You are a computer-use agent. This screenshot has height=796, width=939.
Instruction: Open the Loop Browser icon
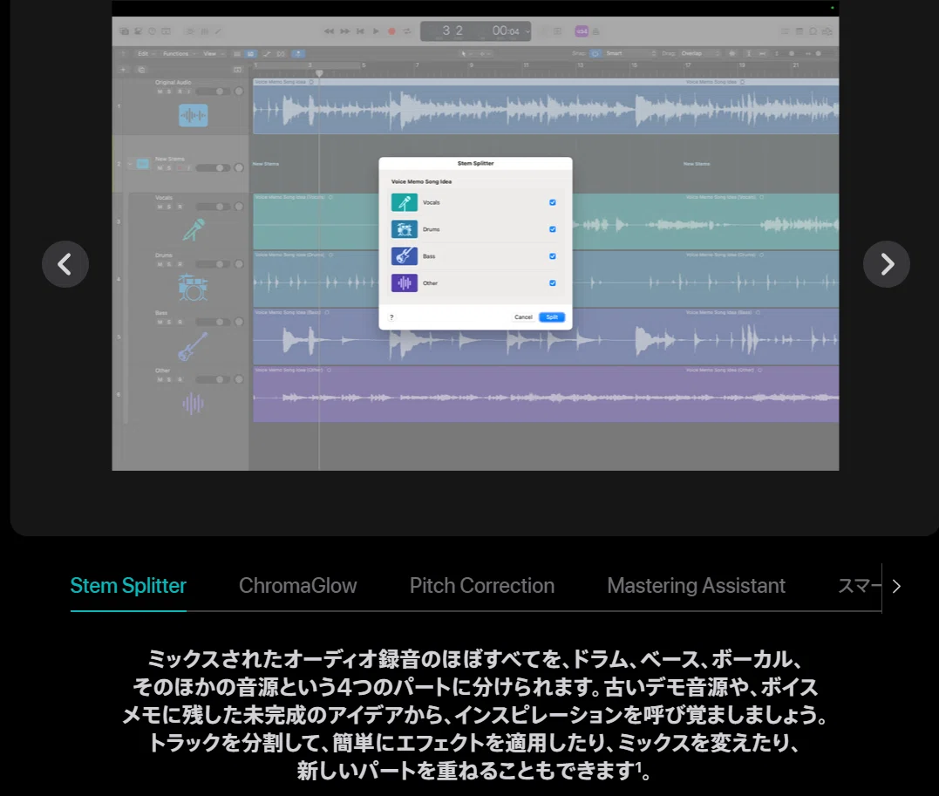pos(813,31)
